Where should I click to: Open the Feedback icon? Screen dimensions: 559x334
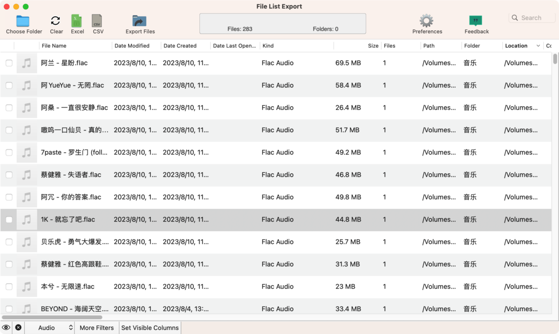(476, 21)
